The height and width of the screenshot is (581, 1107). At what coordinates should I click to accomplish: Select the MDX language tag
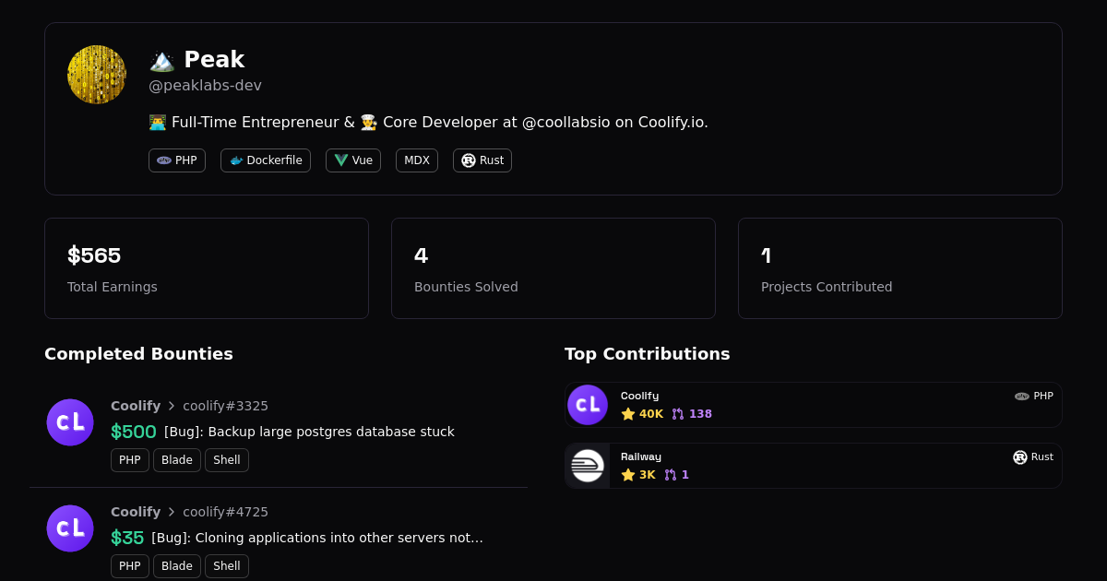pyautogui.click(x=417, y=160)
